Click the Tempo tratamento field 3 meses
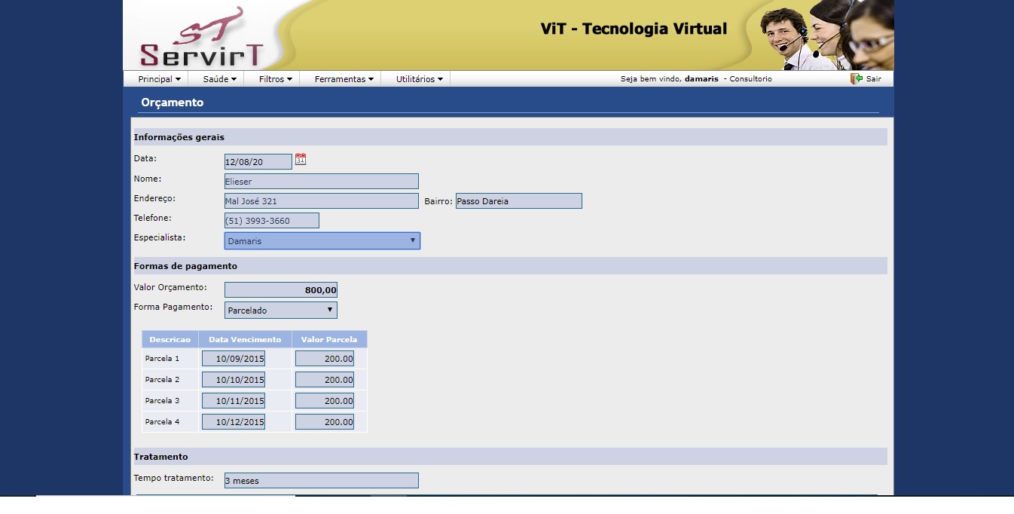The width and height of the screenshot is (1014, 514). click(x=322, y=480)
